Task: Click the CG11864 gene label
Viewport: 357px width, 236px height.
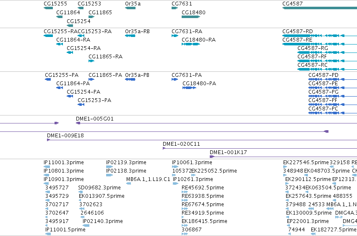Action: click(x=68, y=12)
